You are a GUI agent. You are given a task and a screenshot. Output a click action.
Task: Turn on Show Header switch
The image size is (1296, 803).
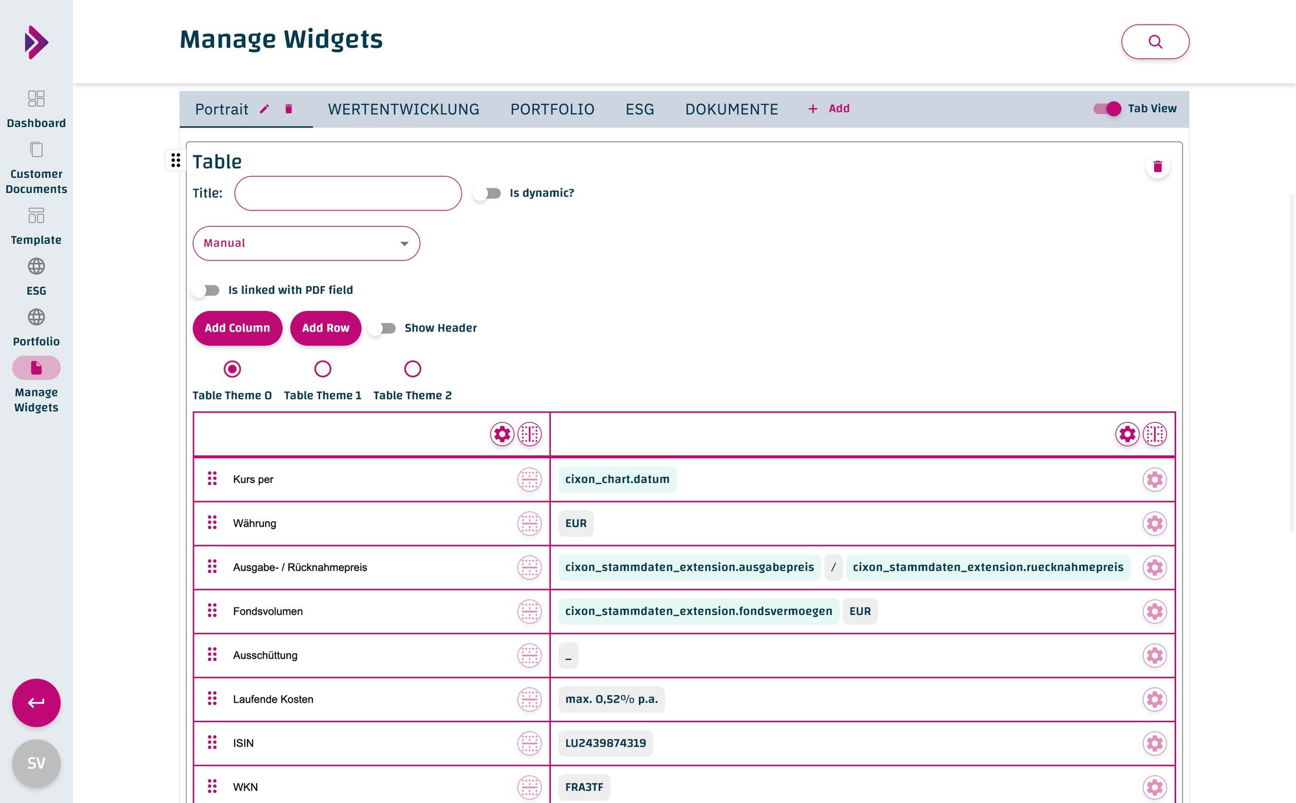tap(382, 328)
